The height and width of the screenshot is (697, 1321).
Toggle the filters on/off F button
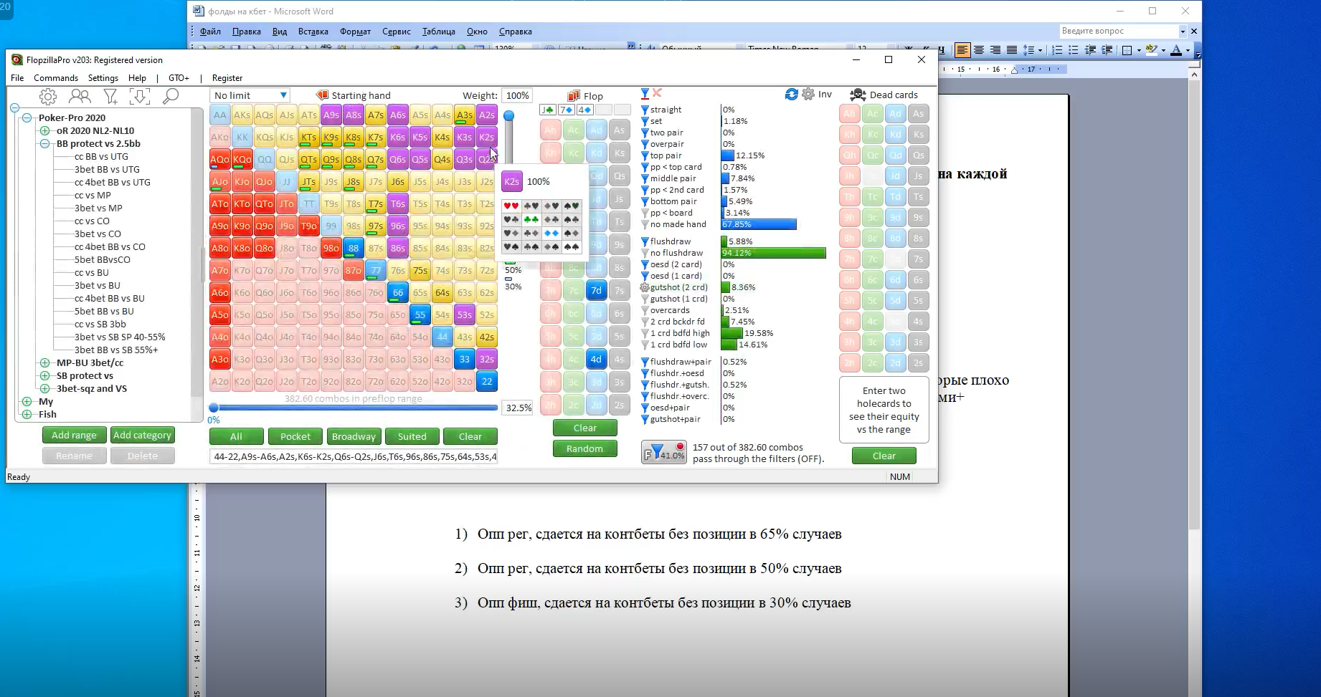(663, 452)
